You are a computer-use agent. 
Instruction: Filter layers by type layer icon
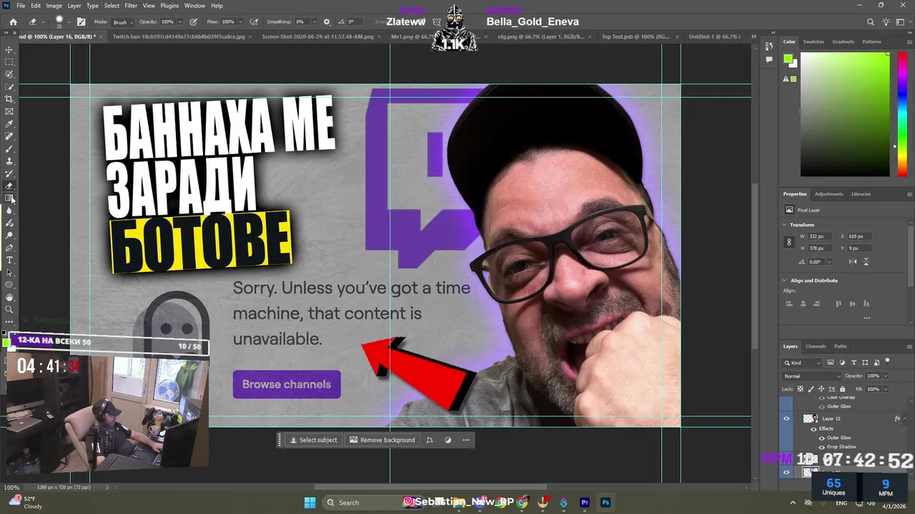click(854, 363)
